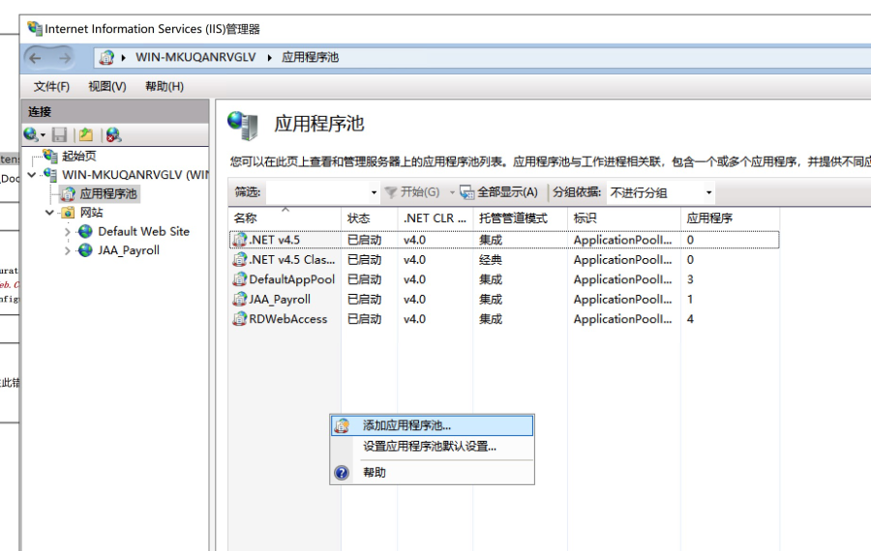Click the back navigation arrow

(34, 58)
